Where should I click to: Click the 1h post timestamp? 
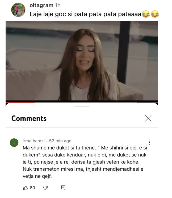58,5
